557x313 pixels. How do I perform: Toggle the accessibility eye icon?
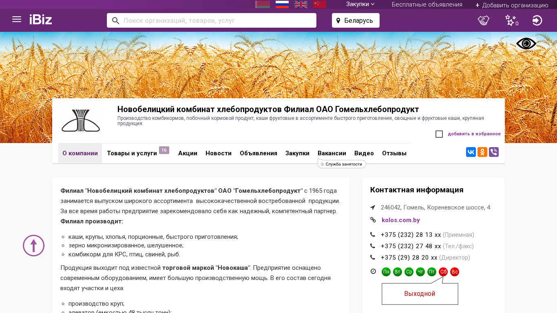click(x=526, y=44)
